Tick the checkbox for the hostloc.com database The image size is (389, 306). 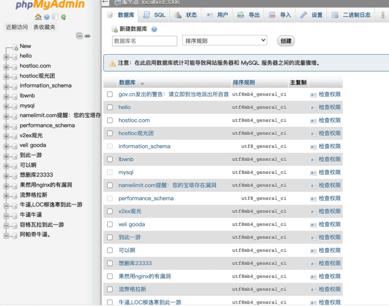110,120
